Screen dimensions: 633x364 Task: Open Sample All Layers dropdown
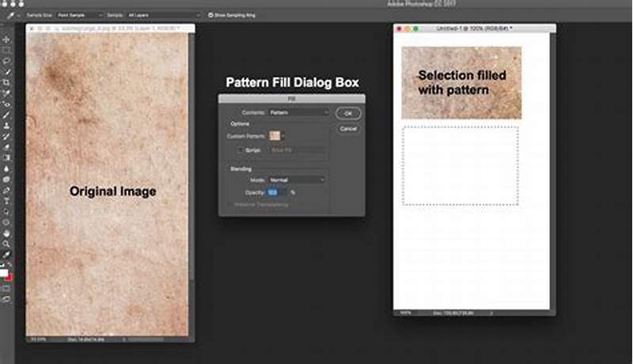click(163, 15)
